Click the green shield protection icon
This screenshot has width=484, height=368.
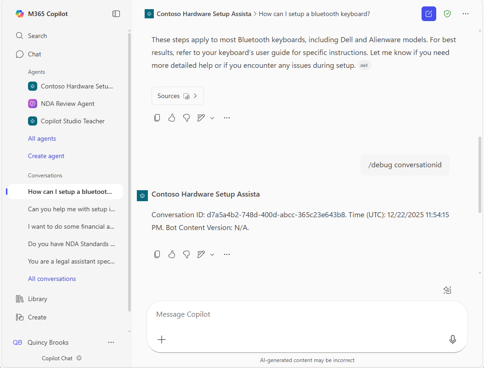tap(447, 14)
